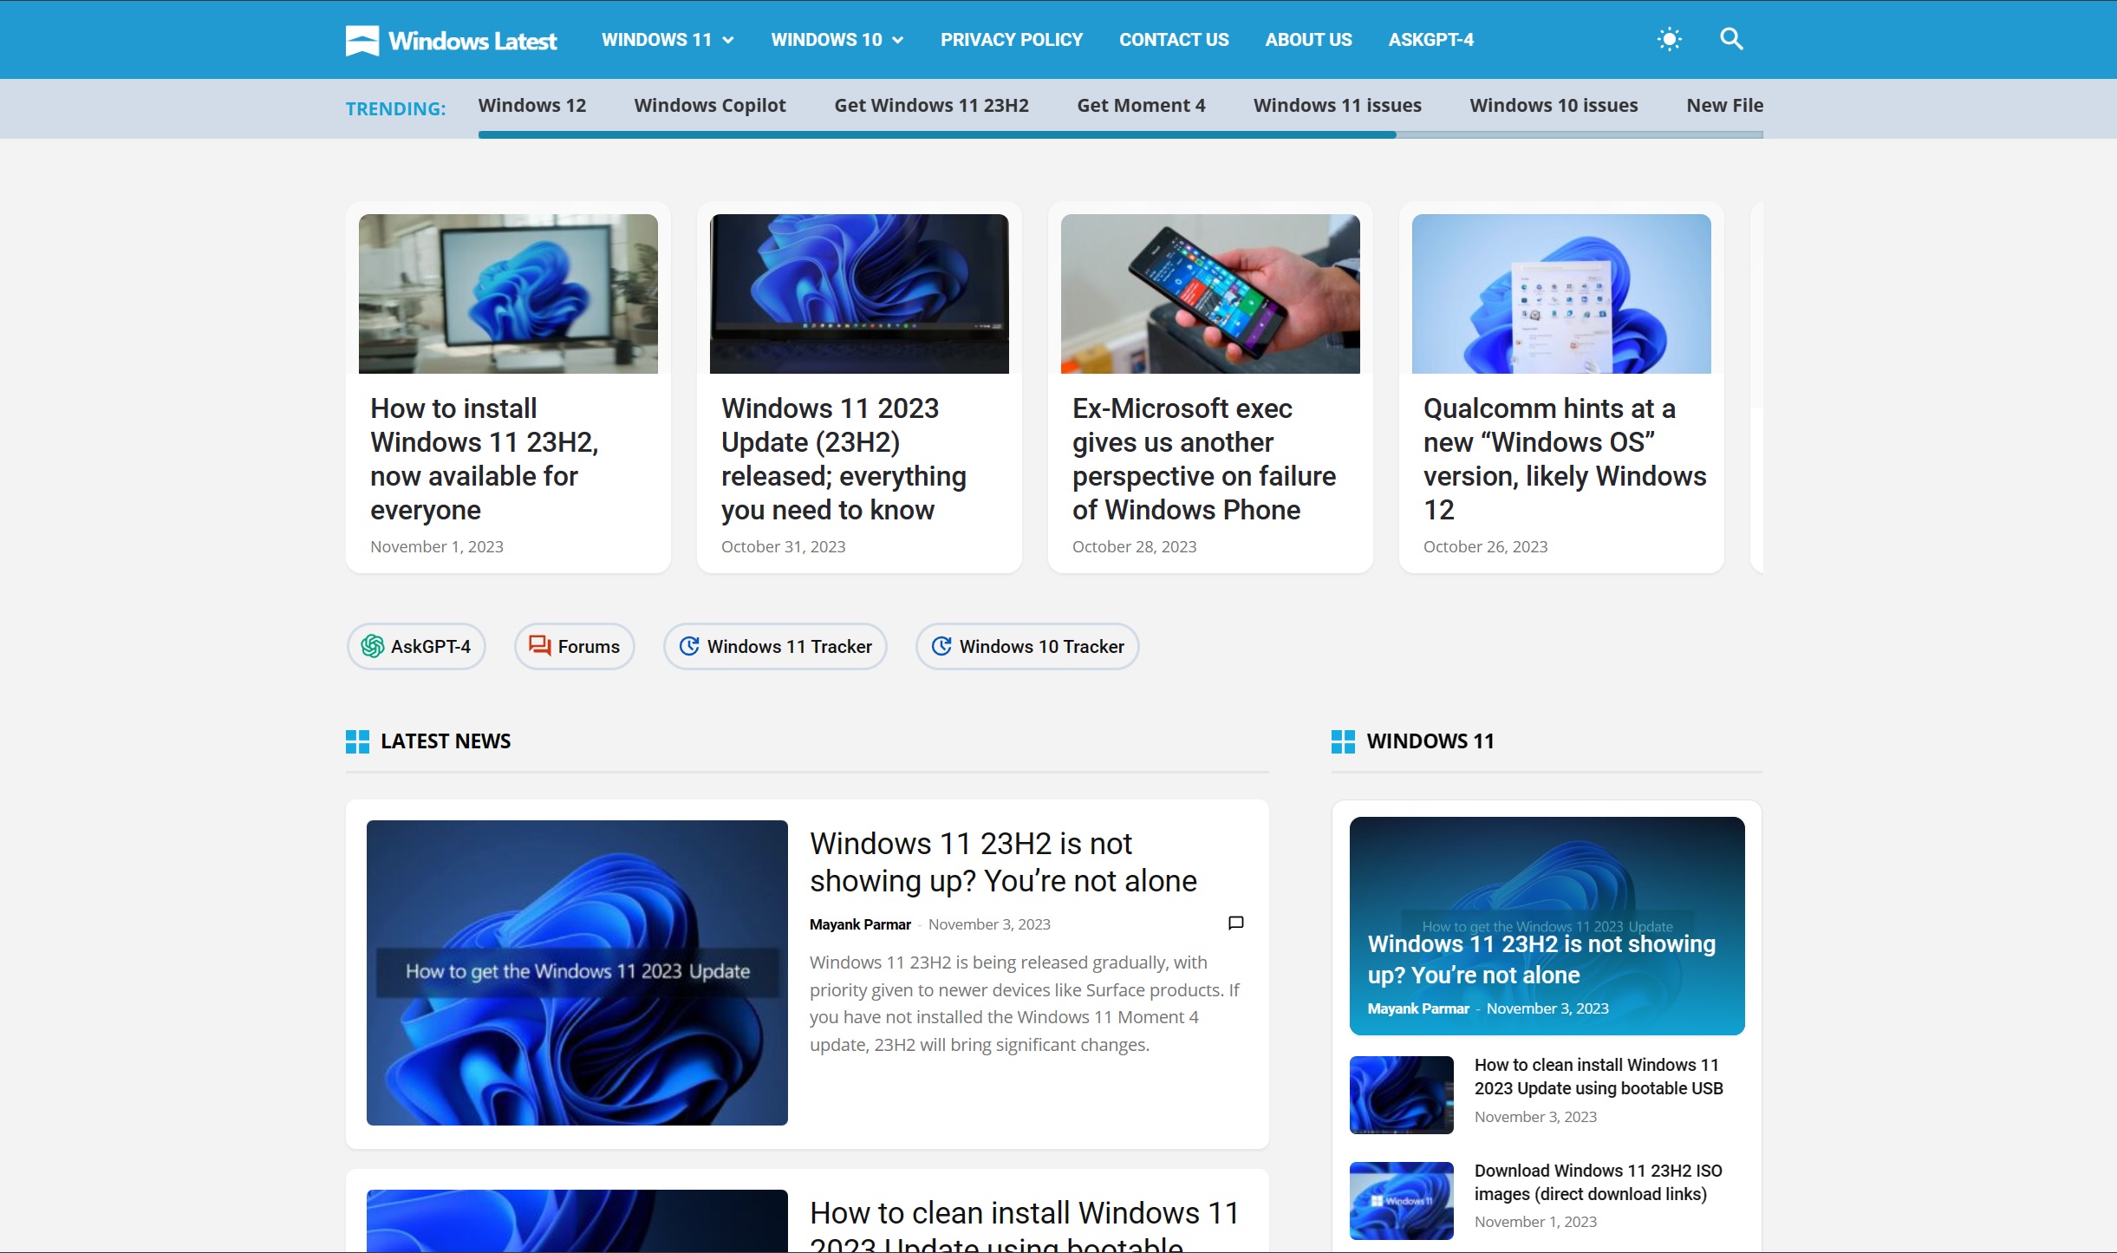Expand the Windows 10 dropdown menu
Viewport: 2117px width, 1253px height.
[x=837, y=40]
